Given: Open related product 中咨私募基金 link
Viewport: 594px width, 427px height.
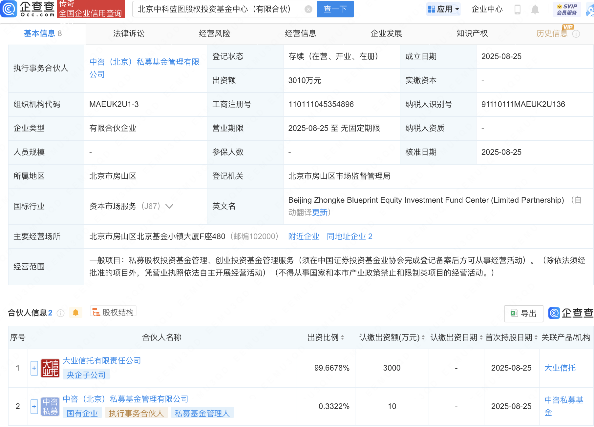Looking at the screenshot, I should pos(564,406).
